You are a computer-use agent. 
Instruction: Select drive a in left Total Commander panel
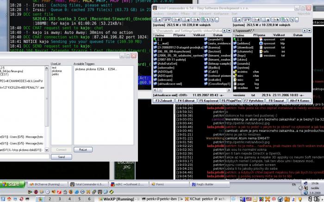(x=157, y=19)
